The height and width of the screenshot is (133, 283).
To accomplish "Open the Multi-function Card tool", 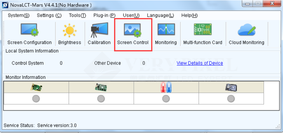I will click(203, 34).
